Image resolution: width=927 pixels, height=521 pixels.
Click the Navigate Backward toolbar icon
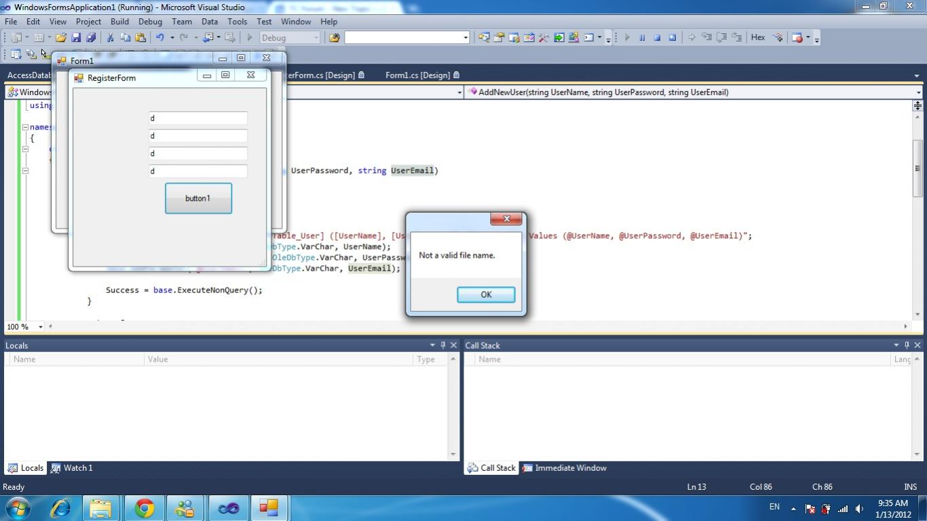point(208,38)
